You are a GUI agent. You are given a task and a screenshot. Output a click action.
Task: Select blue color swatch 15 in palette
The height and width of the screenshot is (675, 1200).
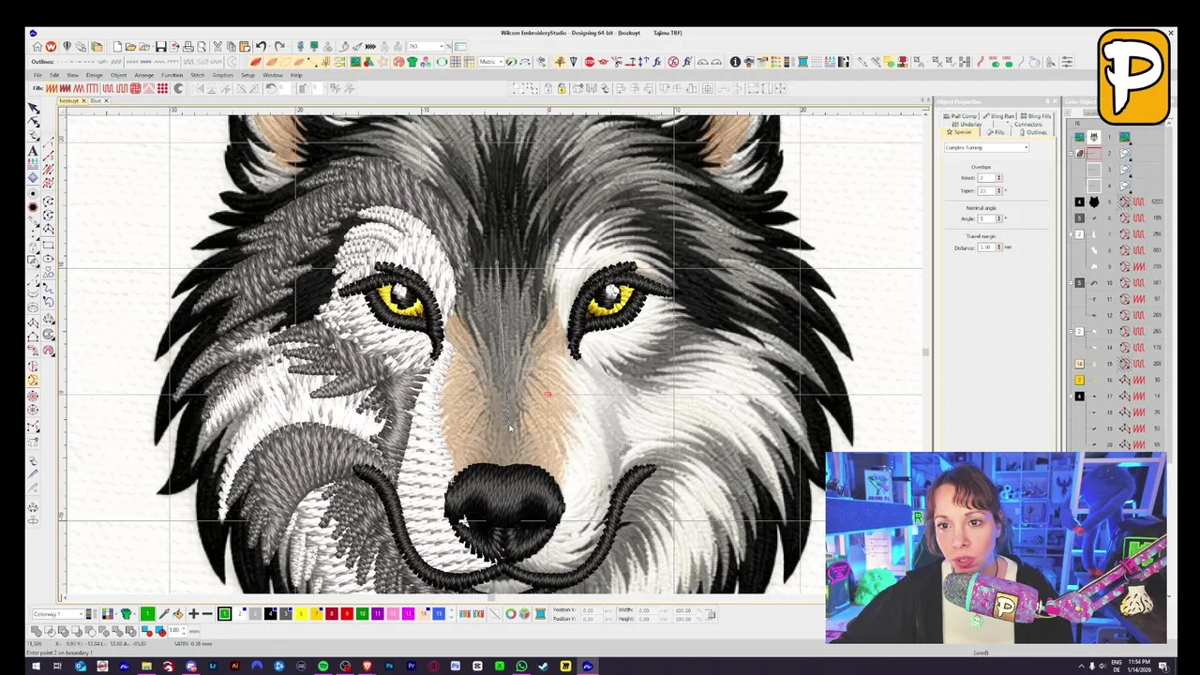(439, 614)
